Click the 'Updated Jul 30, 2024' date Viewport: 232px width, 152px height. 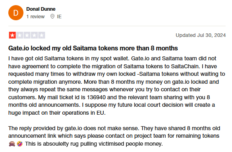(201, 35)
